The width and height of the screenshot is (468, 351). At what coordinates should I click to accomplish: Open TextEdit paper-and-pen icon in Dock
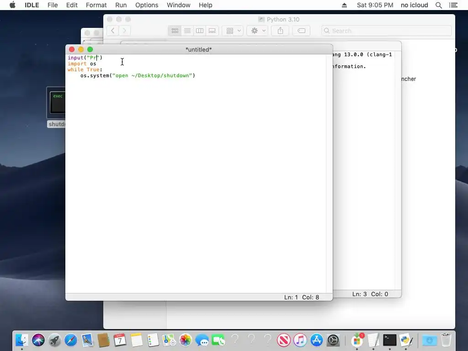(x=373, y=340)
